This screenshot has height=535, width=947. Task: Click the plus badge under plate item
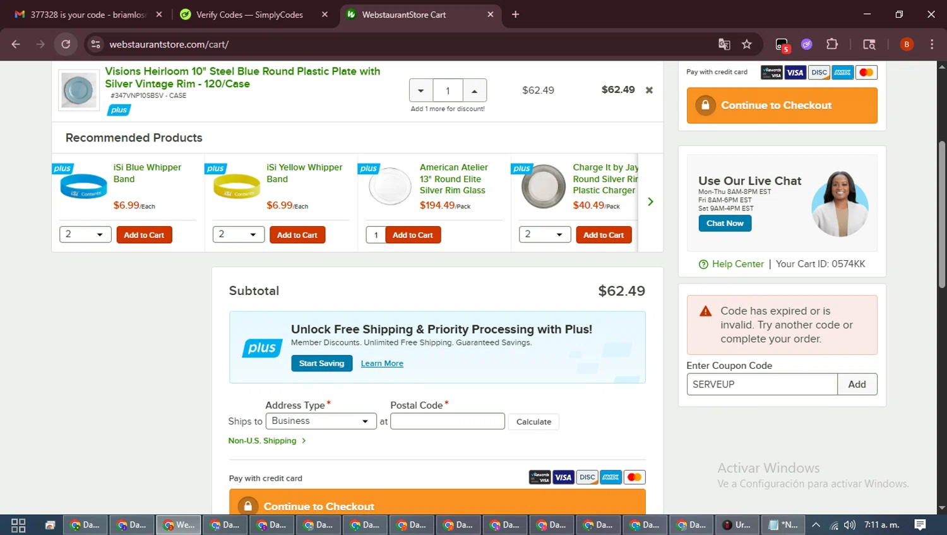pos(119,110)
